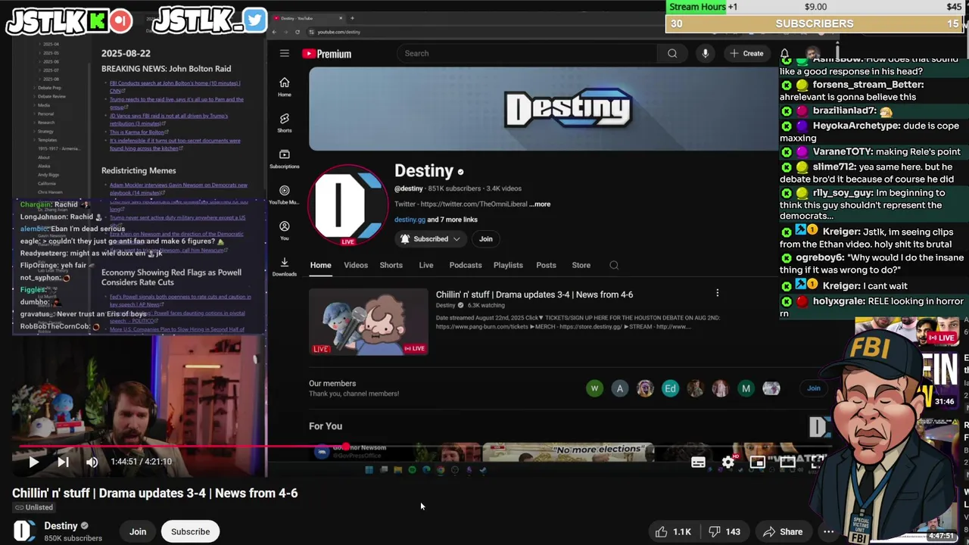Switch to the Posts channel tab
Viewport: 969px width, 545px height.
(546, 265)
